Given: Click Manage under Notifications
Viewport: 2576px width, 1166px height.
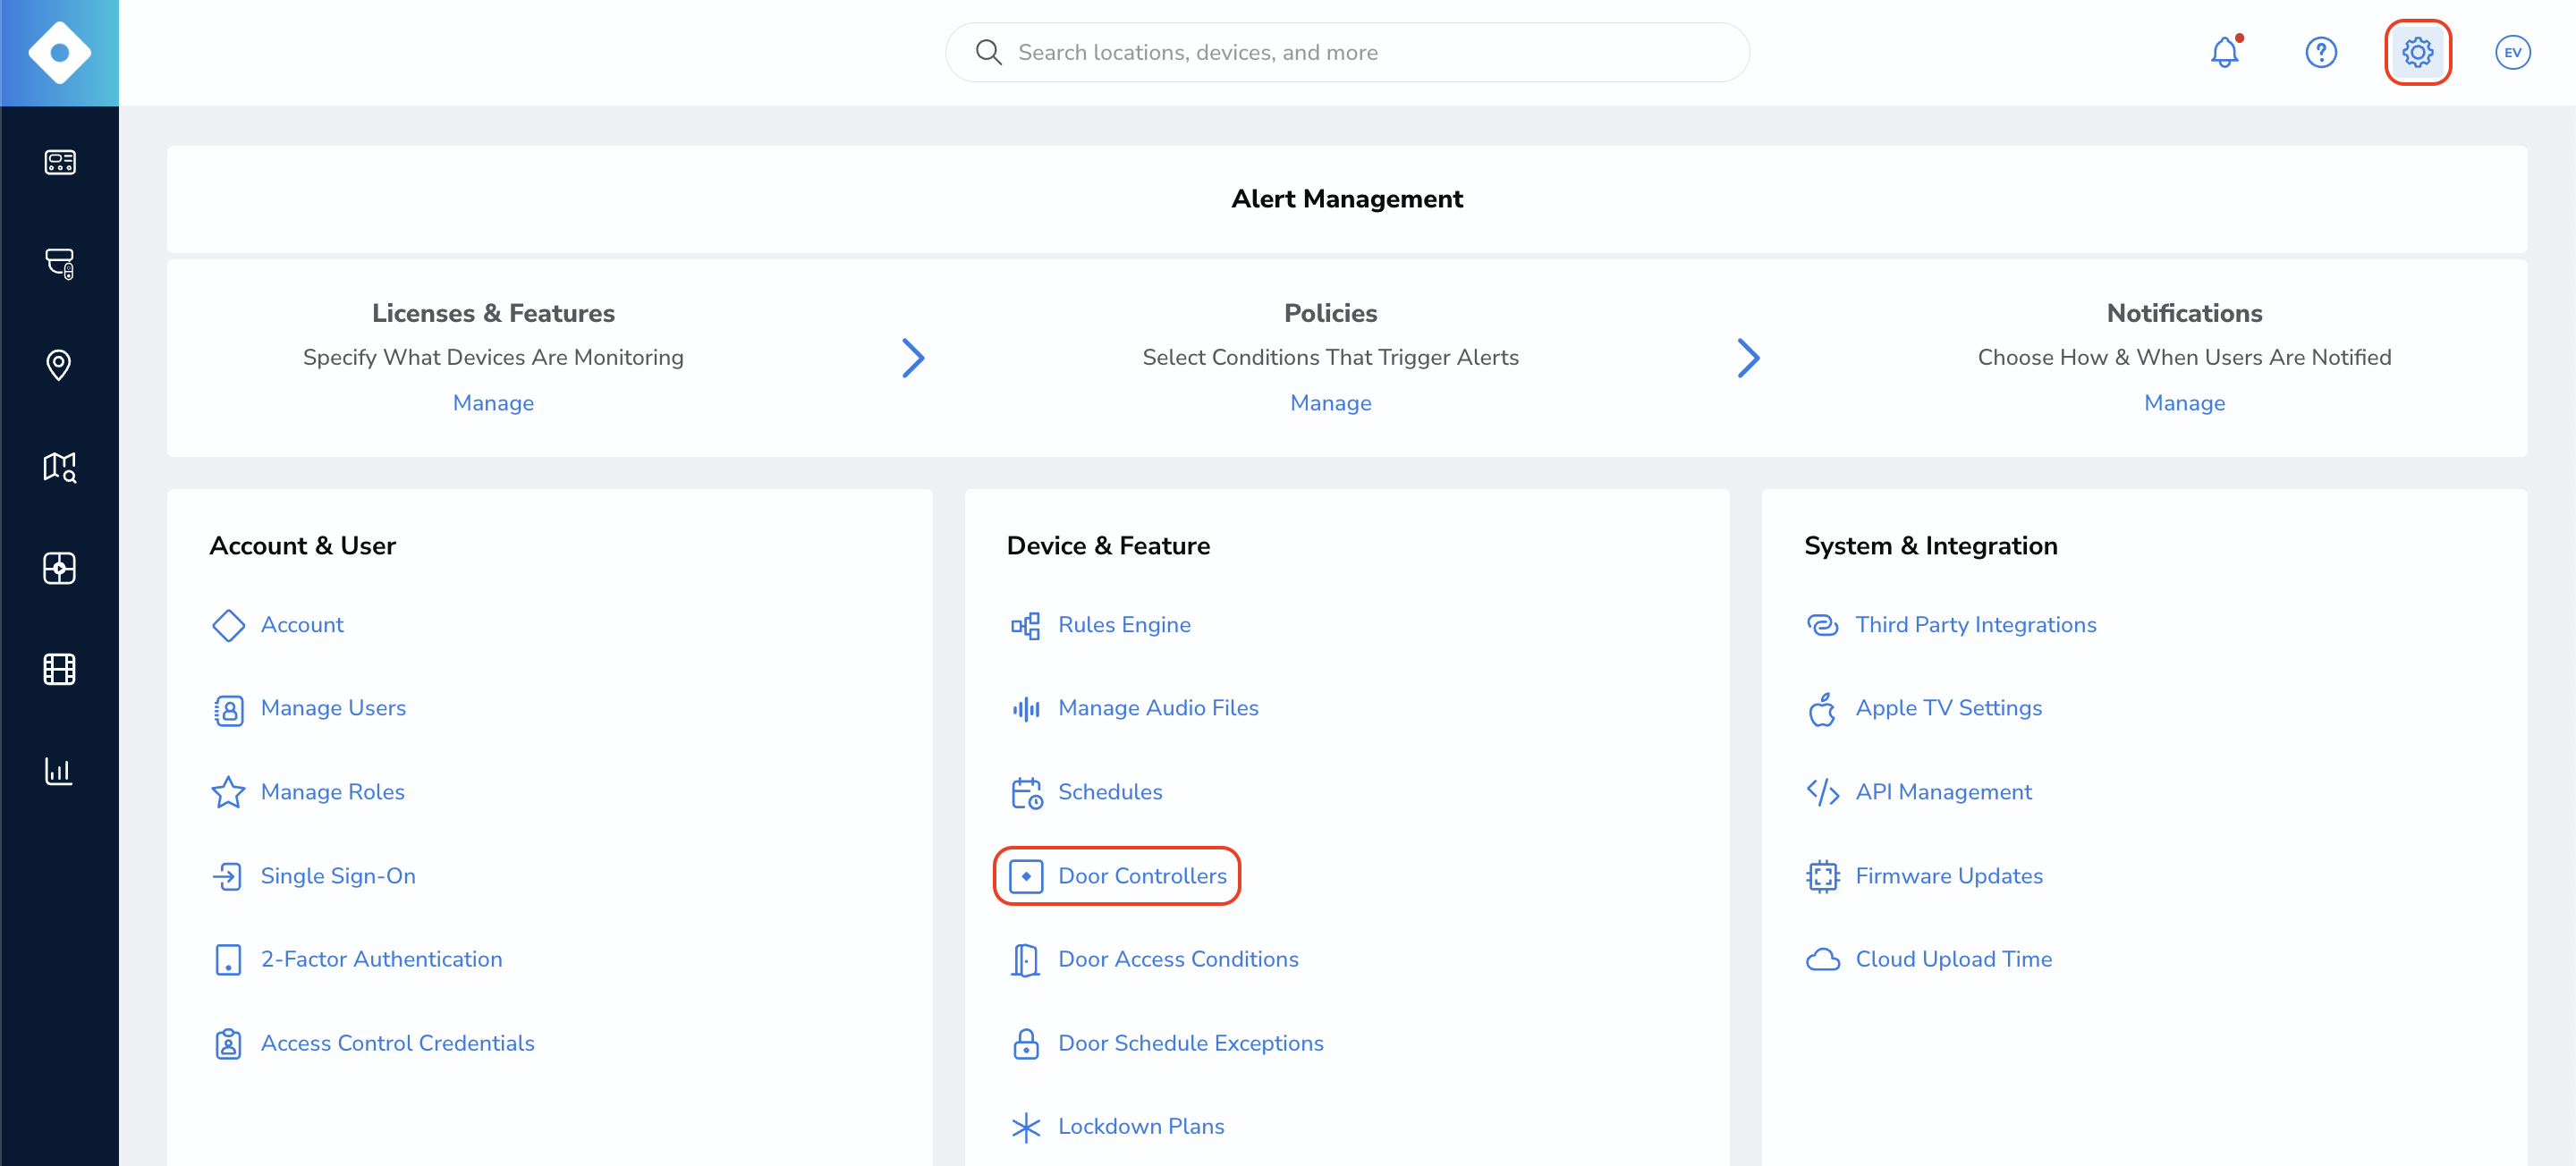Looking at the screenshot, I should [x=2184, y=403].
